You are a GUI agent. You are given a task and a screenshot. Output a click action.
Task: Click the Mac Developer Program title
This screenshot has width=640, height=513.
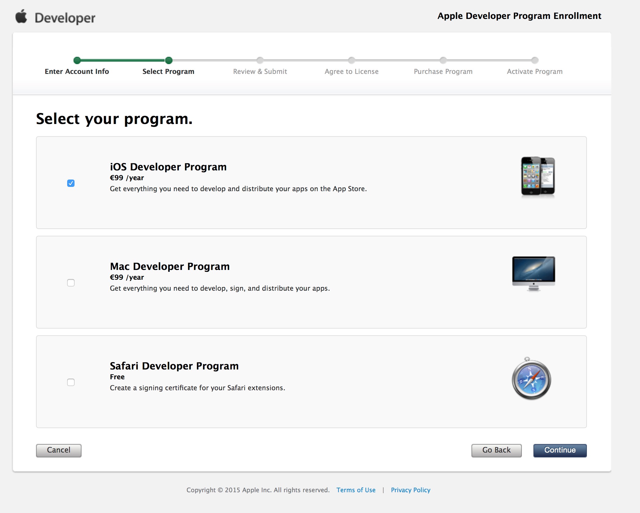coord(170,267)
